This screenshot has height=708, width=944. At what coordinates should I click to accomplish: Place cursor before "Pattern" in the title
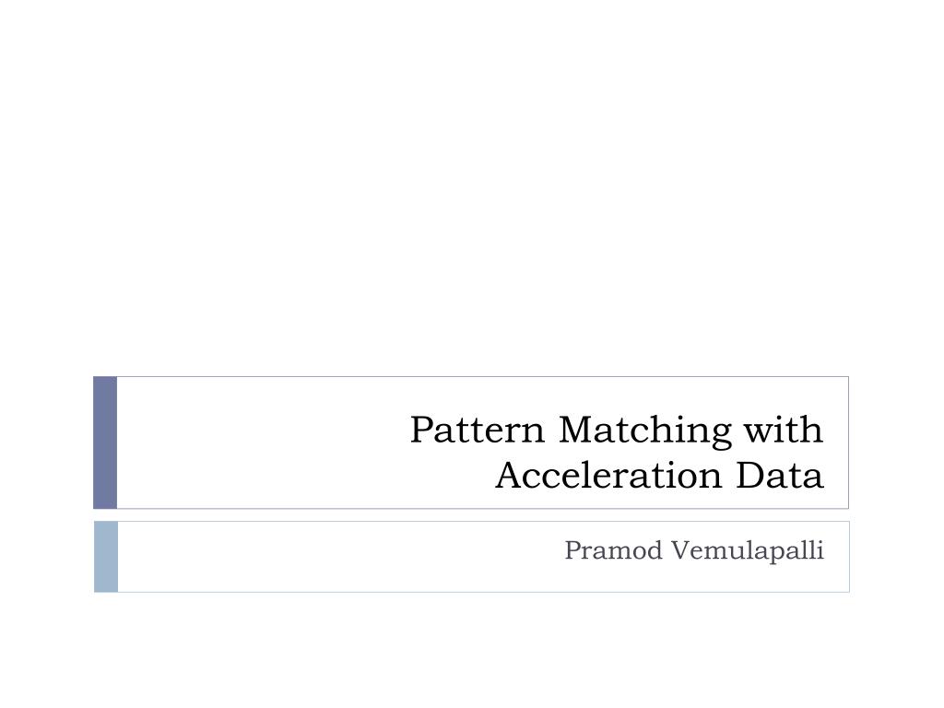pos(409,430)
